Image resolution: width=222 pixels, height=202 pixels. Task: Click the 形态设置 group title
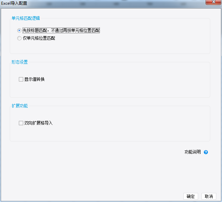click(x=20, y=62)
